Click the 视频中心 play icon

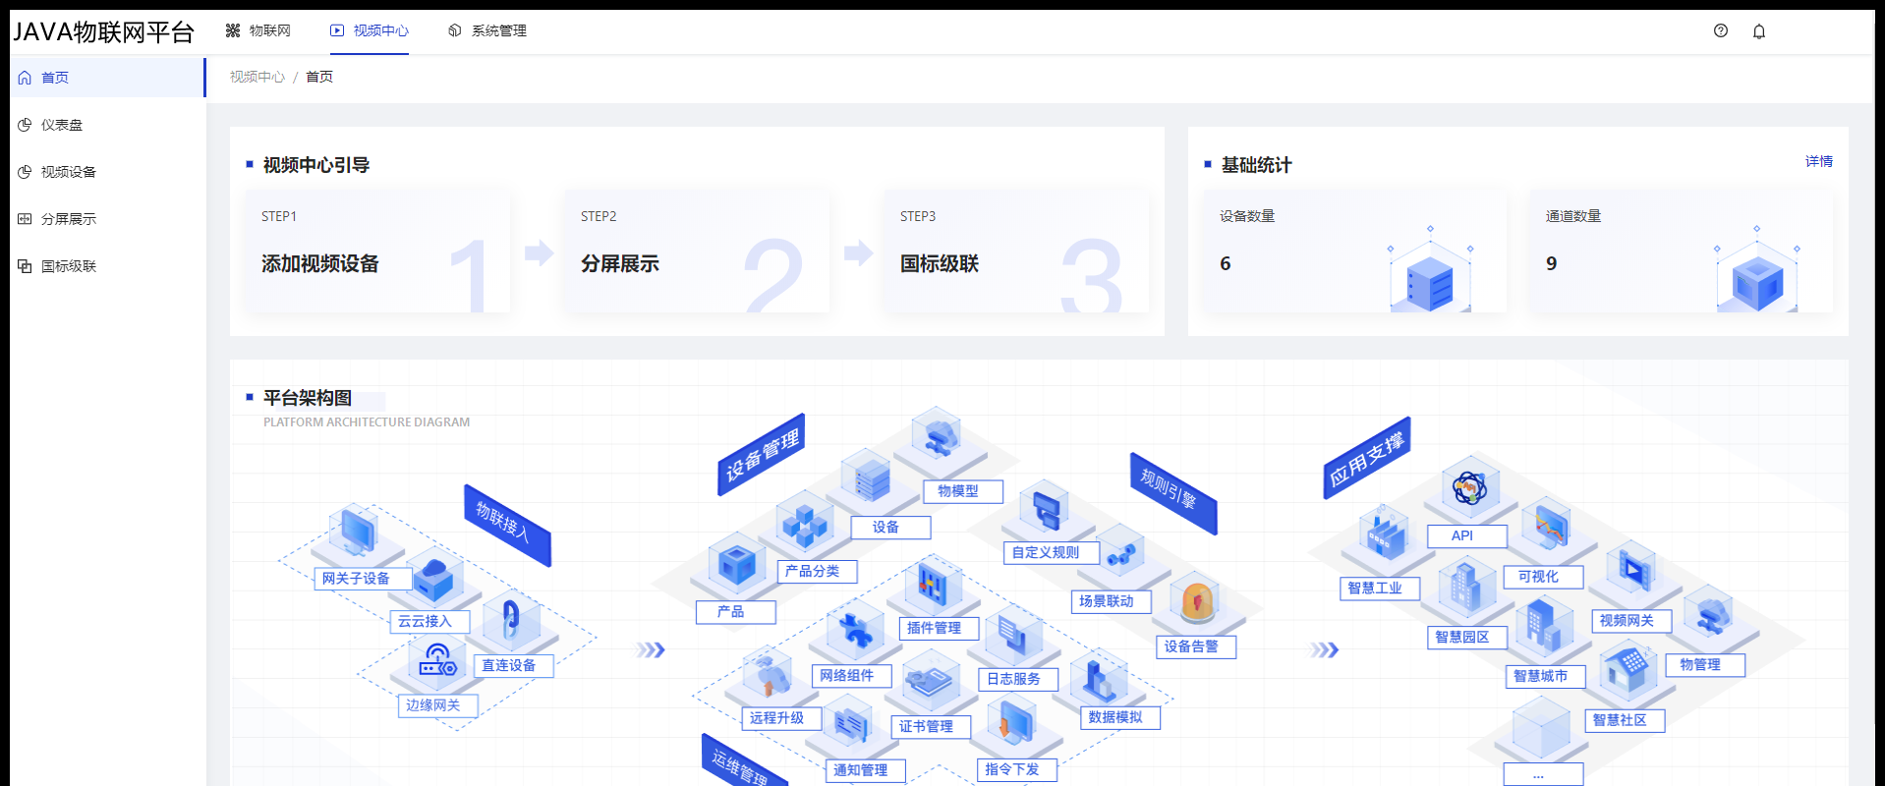pos(337,30)
